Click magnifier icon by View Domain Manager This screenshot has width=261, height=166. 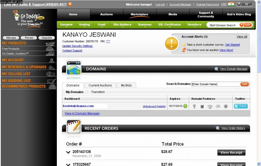(216, 69)
